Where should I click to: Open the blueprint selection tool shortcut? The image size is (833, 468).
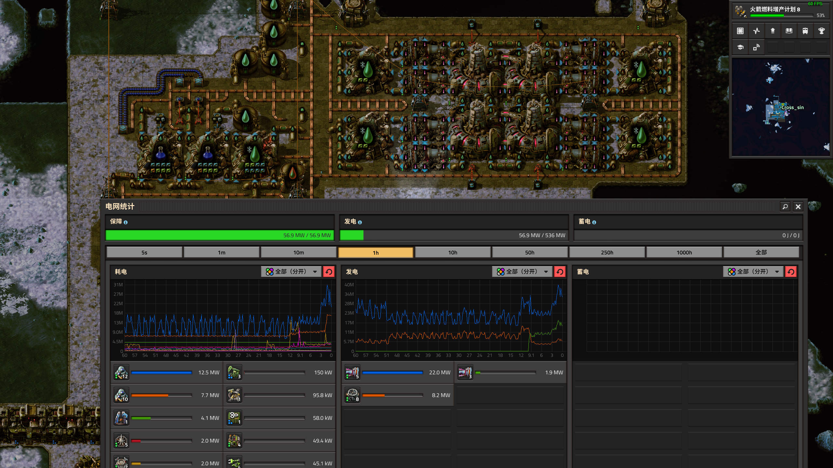(x=740, y=31)
